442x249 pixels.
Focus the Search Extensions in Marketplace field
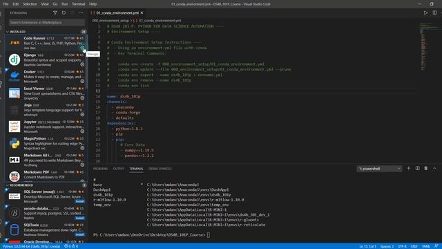click(46, 22)
